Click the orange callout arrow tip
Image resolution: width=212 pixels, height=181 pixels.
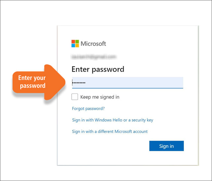pos(63,82)
